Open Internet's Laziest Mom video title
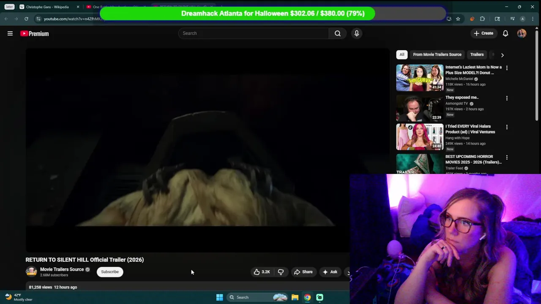 473,70
